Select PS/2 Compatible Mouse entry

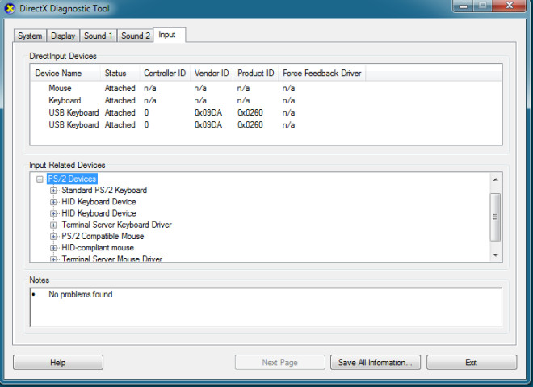coord(103,236)
